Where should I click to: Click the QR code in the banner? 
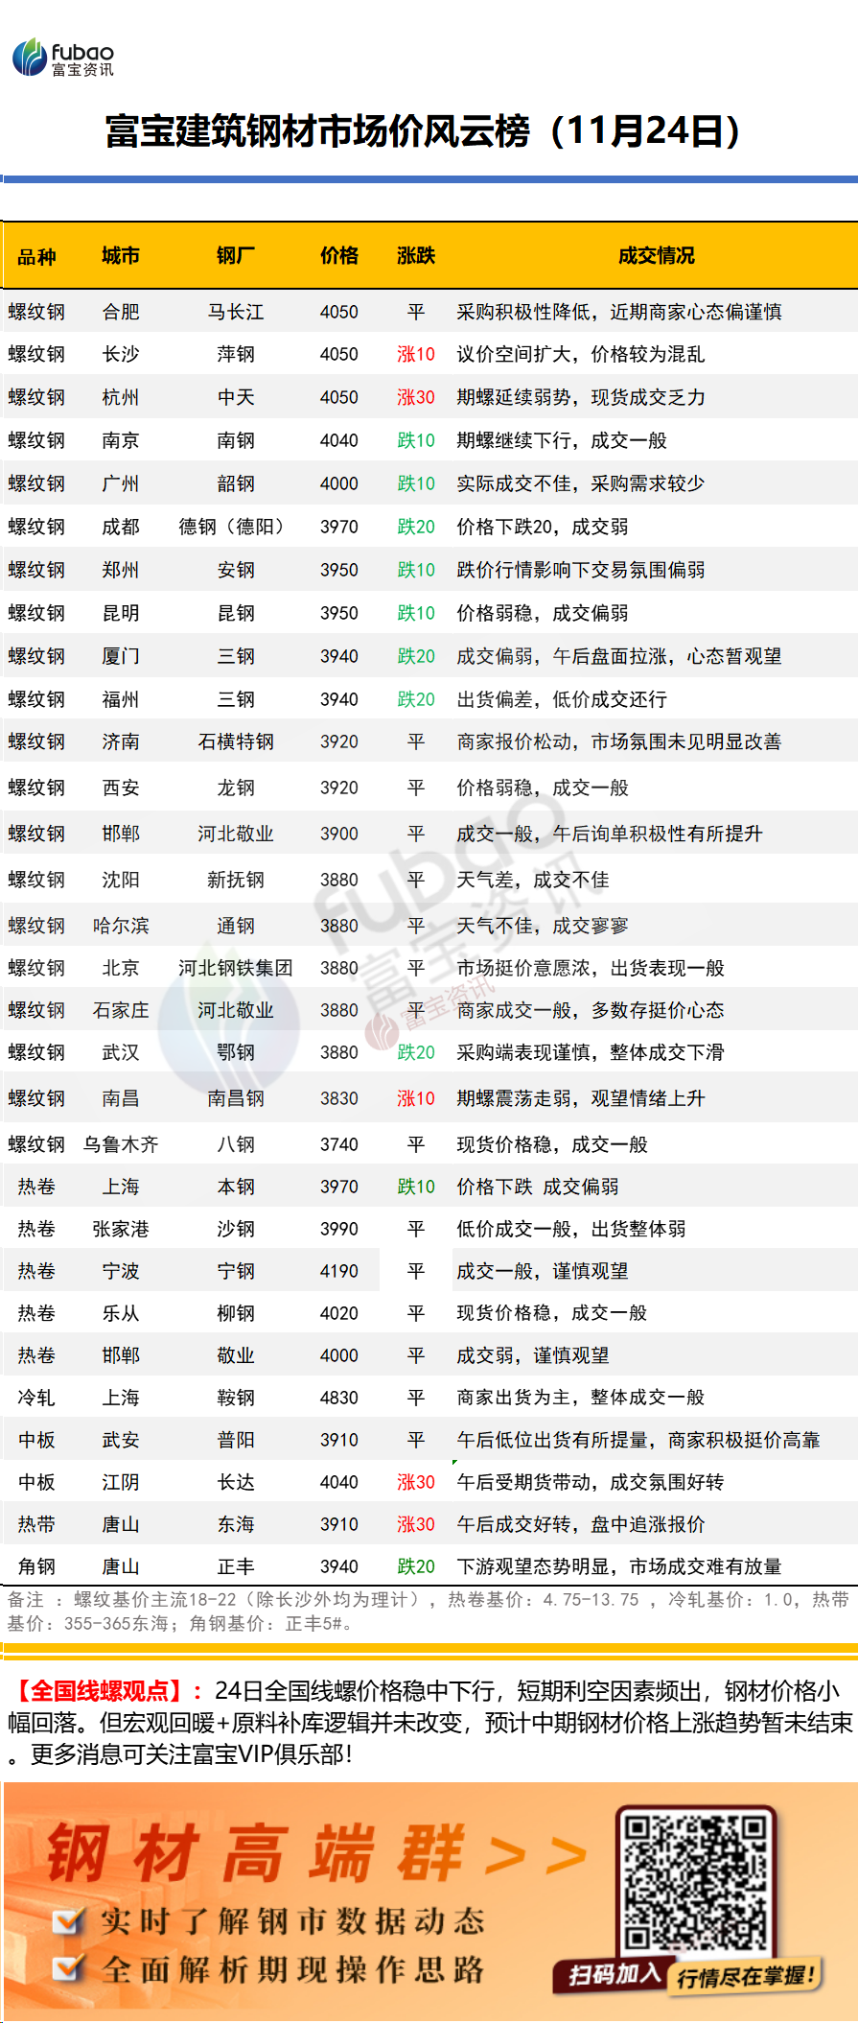[696, 1882]
